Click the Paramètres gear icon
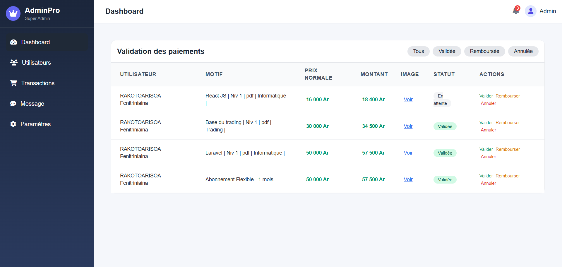The height and width of the screenshot is (267, 562). coord(13,124)
